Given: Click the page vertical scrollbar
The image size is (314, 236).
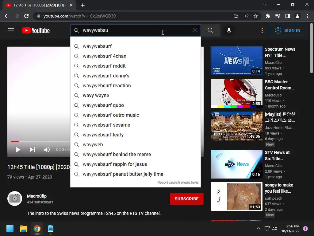Looking at the screenshot, I should point(312,48).
